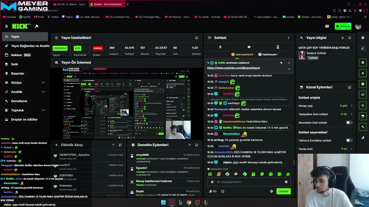
Task: Filter the Denetim Eylemleri panel
Action: tap(189, 145)
